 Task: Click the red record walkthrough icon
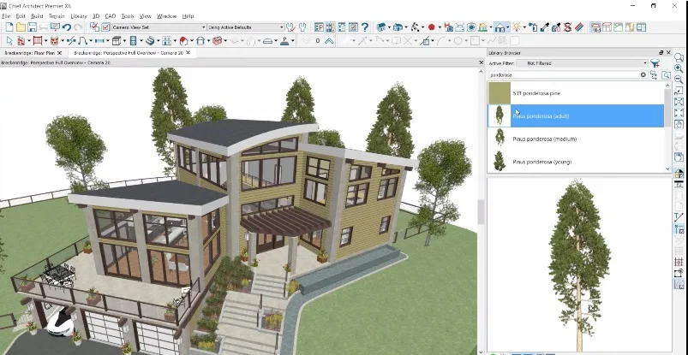click(x=432, y=27)
